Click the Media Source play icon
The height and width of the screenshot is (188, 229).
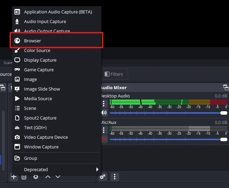coord(17,98)
